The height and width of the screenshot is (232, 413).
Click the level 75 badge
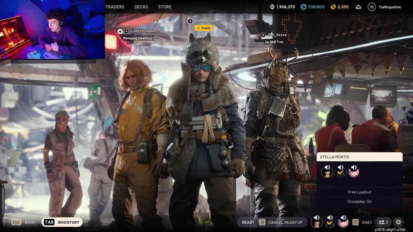coord(372,7)
